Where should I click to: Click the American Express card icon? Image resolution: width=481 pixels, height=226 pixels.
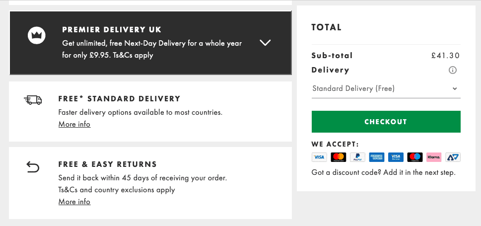point(377,157)
